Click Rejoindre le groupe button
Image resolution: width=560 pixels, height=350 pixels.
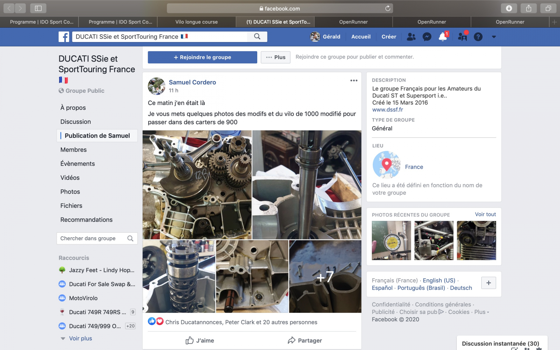coord(202,57)
